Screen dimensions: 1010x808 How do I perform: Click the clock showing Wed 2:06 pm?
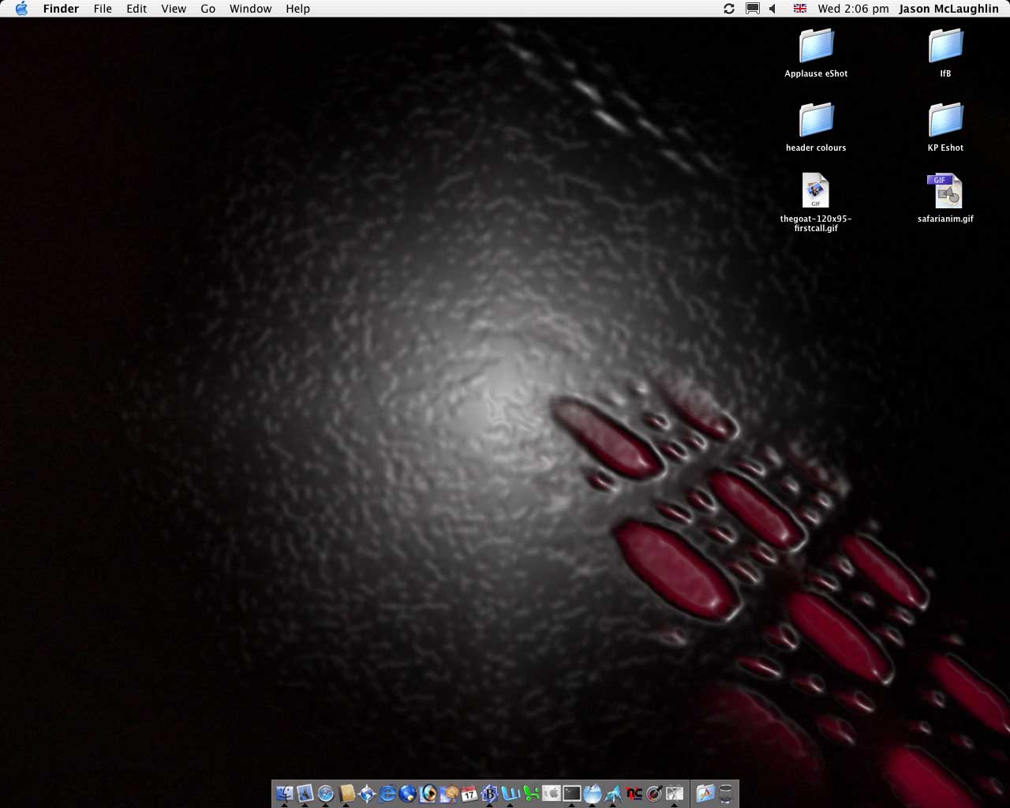pyautogui.click(x=853, y=9)
